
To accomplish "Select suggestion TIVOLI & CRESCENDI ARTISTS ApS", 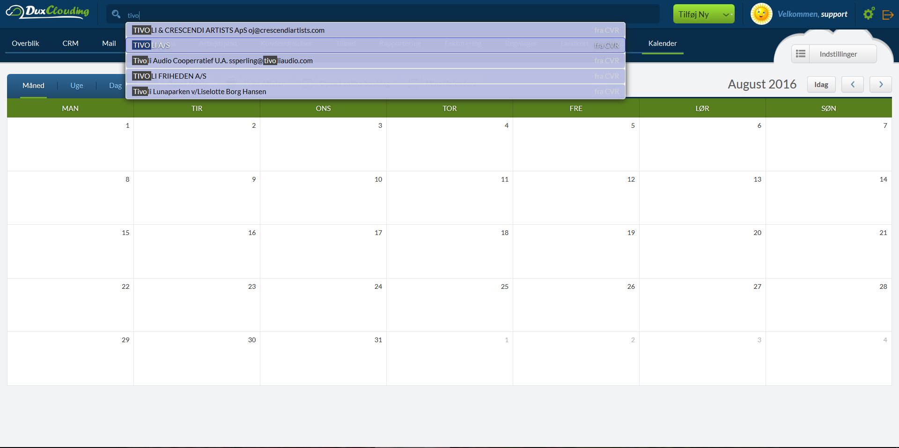I will (376, 30).
